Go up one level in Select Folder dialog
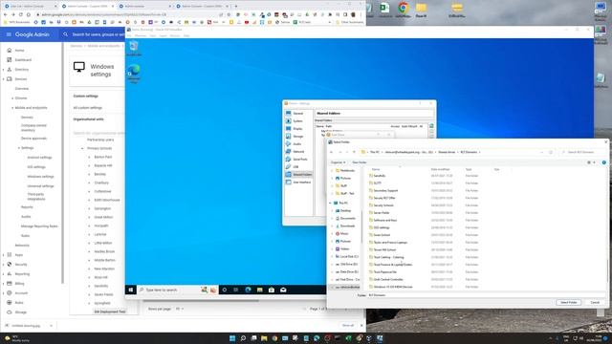 (x=355, y=152)
